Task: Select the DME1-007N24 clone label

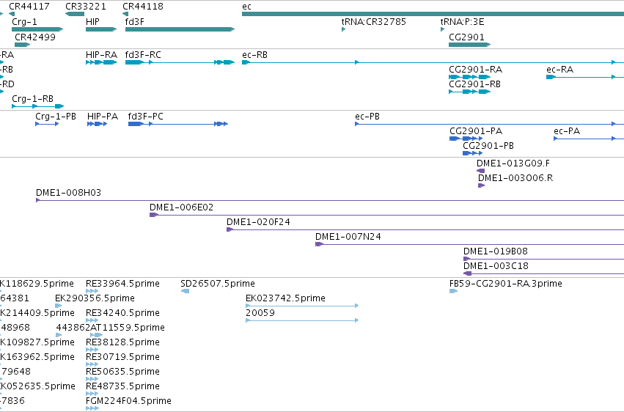Action: point(348,237)
